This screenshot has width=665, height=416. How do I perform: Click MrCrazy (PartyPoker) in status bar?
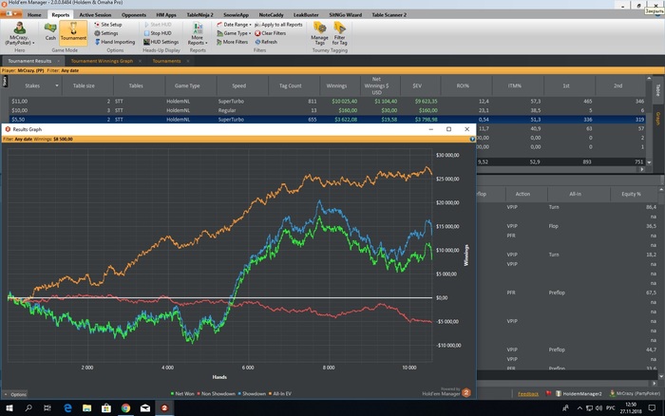[635, 394]
